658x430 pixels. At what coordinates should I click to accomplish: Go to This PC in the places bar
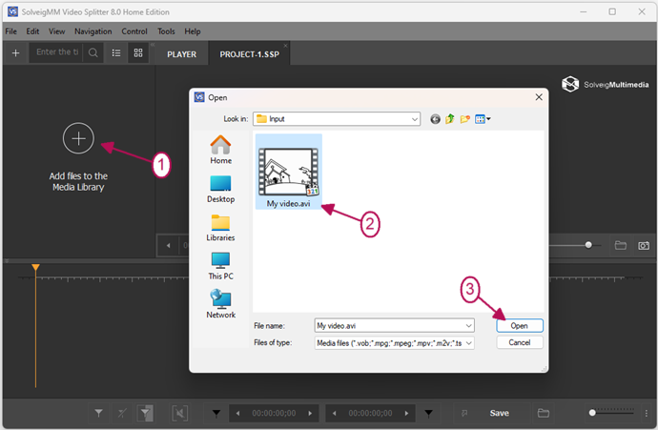220,266
